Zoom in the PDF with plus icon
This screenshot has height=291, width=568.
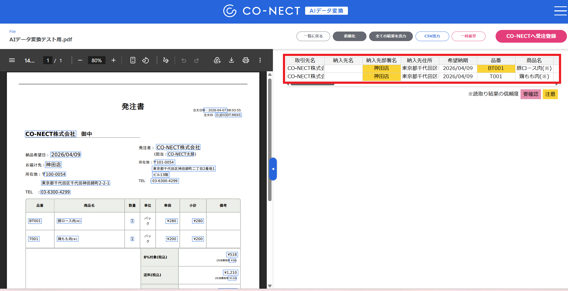pyautogui.click(x=113, y=60)
